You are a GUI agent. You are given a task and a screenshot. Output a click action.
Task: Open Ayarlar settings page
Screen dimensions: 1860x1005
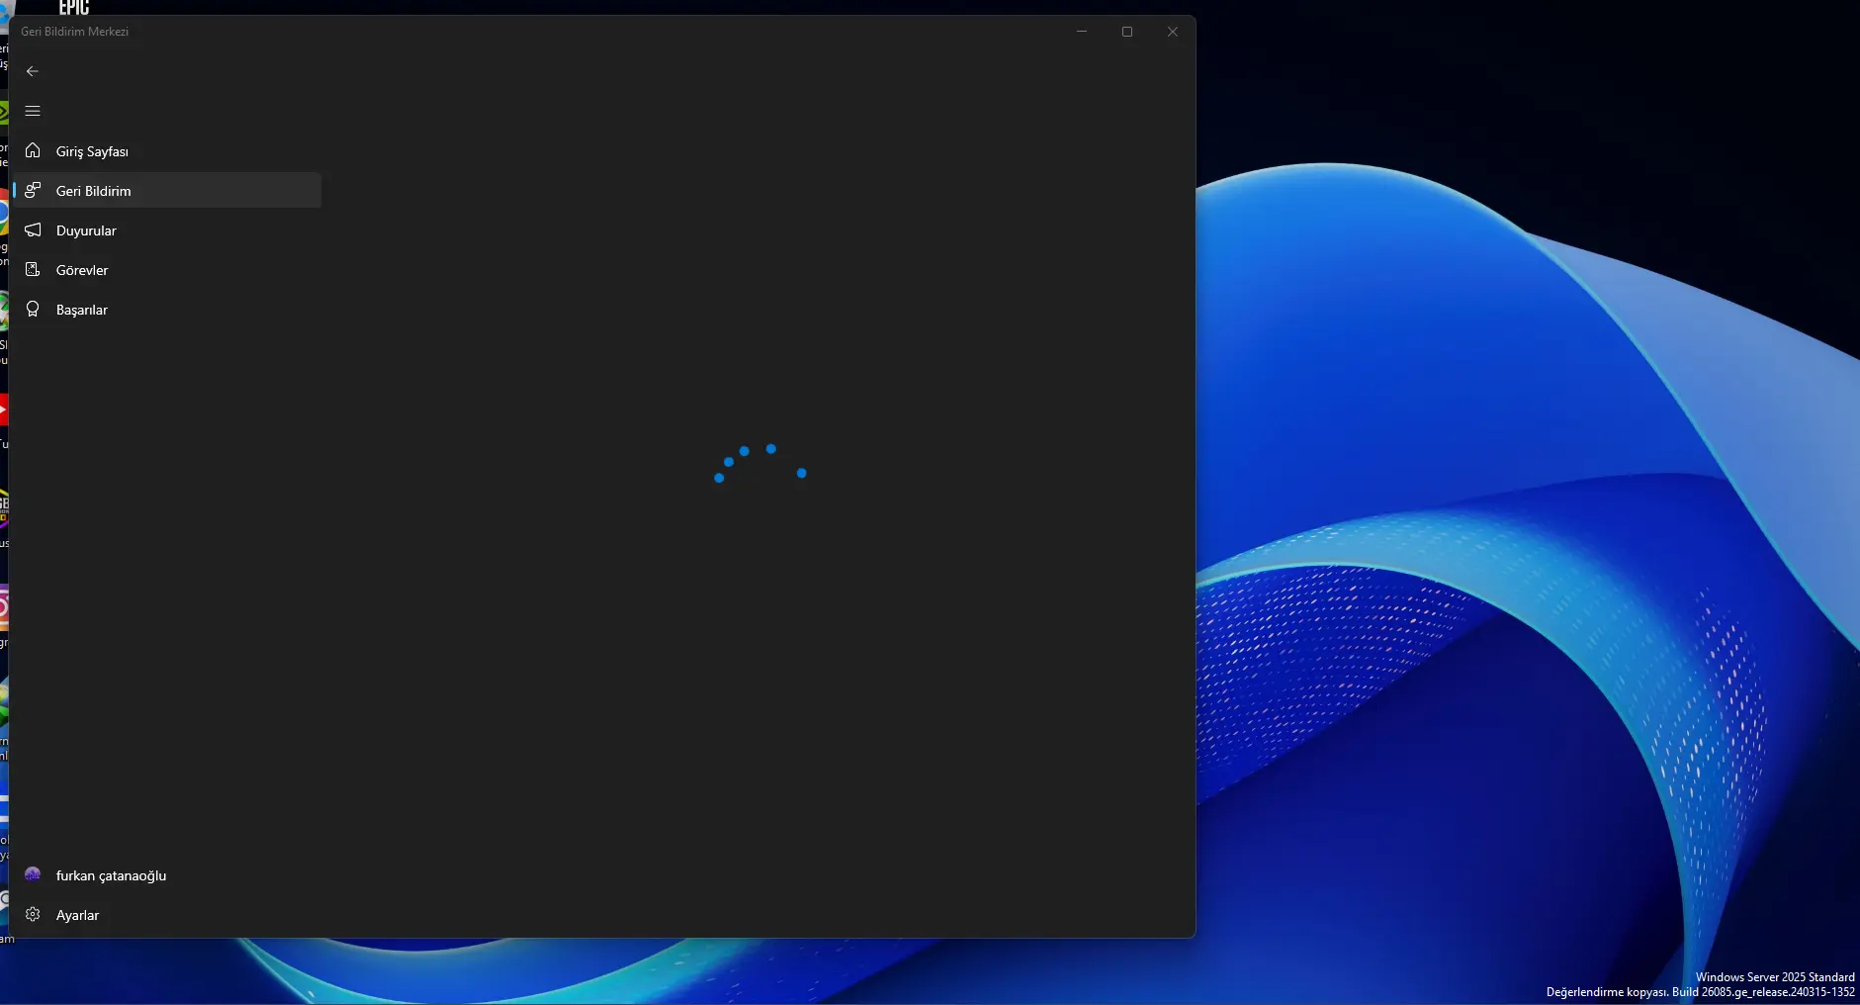coord(167,914)
